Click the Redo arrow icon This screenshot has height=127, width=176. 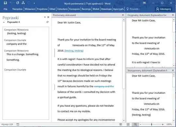pos(18,3)
